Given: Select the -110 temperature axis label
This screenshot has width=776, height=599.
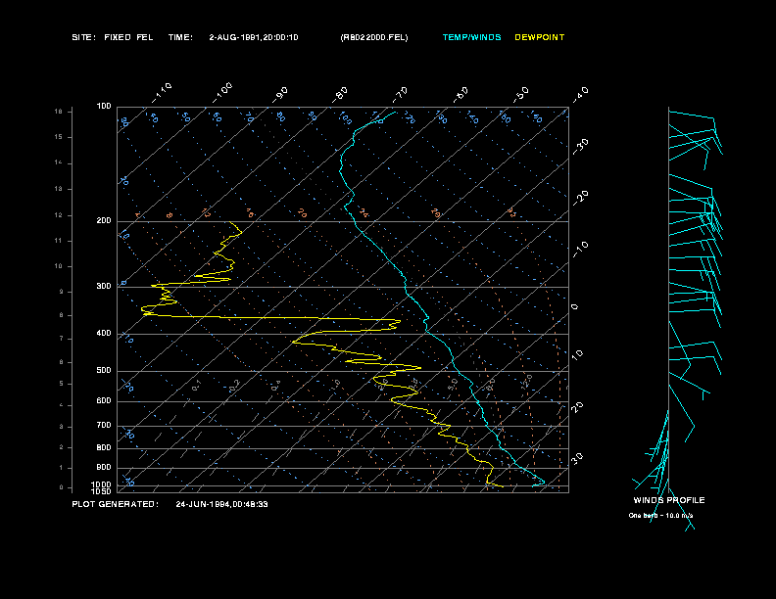Looking at the screenshot, I should (x=162, y=93).
